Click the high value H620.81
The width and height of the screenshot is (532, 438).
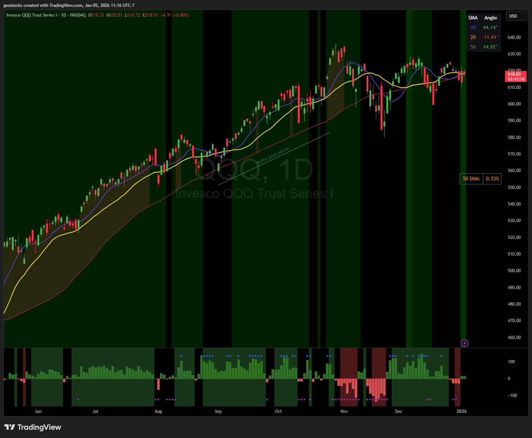tap(114, 15)
